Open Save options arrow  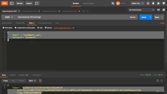tap(162, 17)
